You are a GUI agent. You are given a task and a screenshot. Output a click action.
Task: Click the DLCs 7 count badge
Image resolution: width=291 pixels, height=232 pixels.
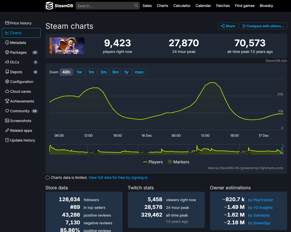[35, 62]
